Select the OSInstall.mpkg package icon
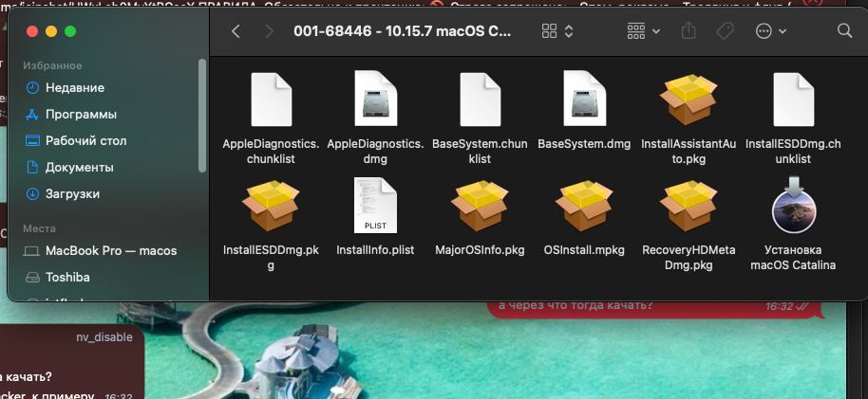The image size is (868, 399). coord(584,206)
